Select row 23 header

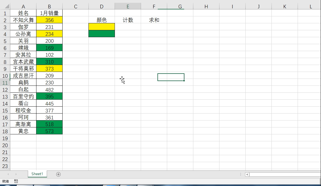(x=5, y=166)
